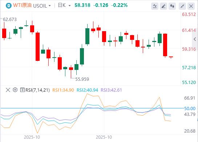Viewport: 198px width, 142px height.
Task: Open the 日K timeframe dropdown
Action: [x=64, y=5]
